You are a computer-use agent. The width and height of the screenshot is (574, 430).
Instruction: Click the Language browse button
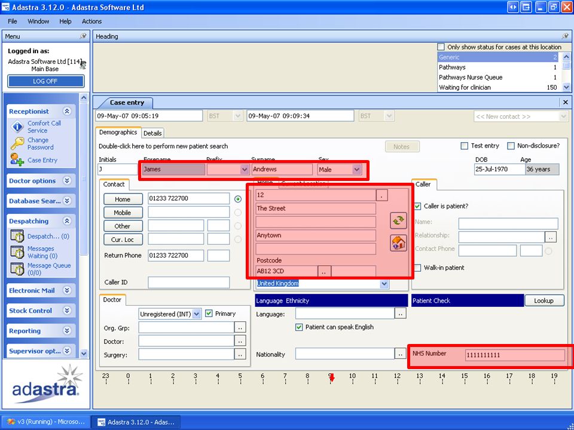point(401,314)
